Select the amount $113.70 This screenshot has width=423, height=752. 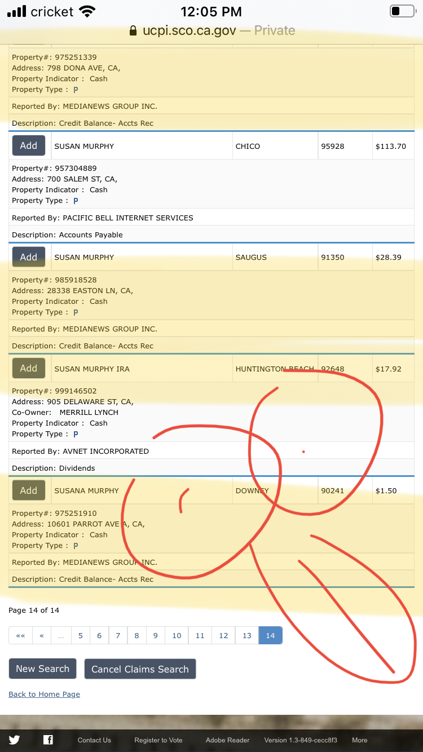coord(391,146)
